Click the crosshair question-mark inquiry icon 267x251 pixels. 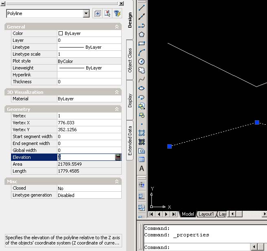coord(142,185)
